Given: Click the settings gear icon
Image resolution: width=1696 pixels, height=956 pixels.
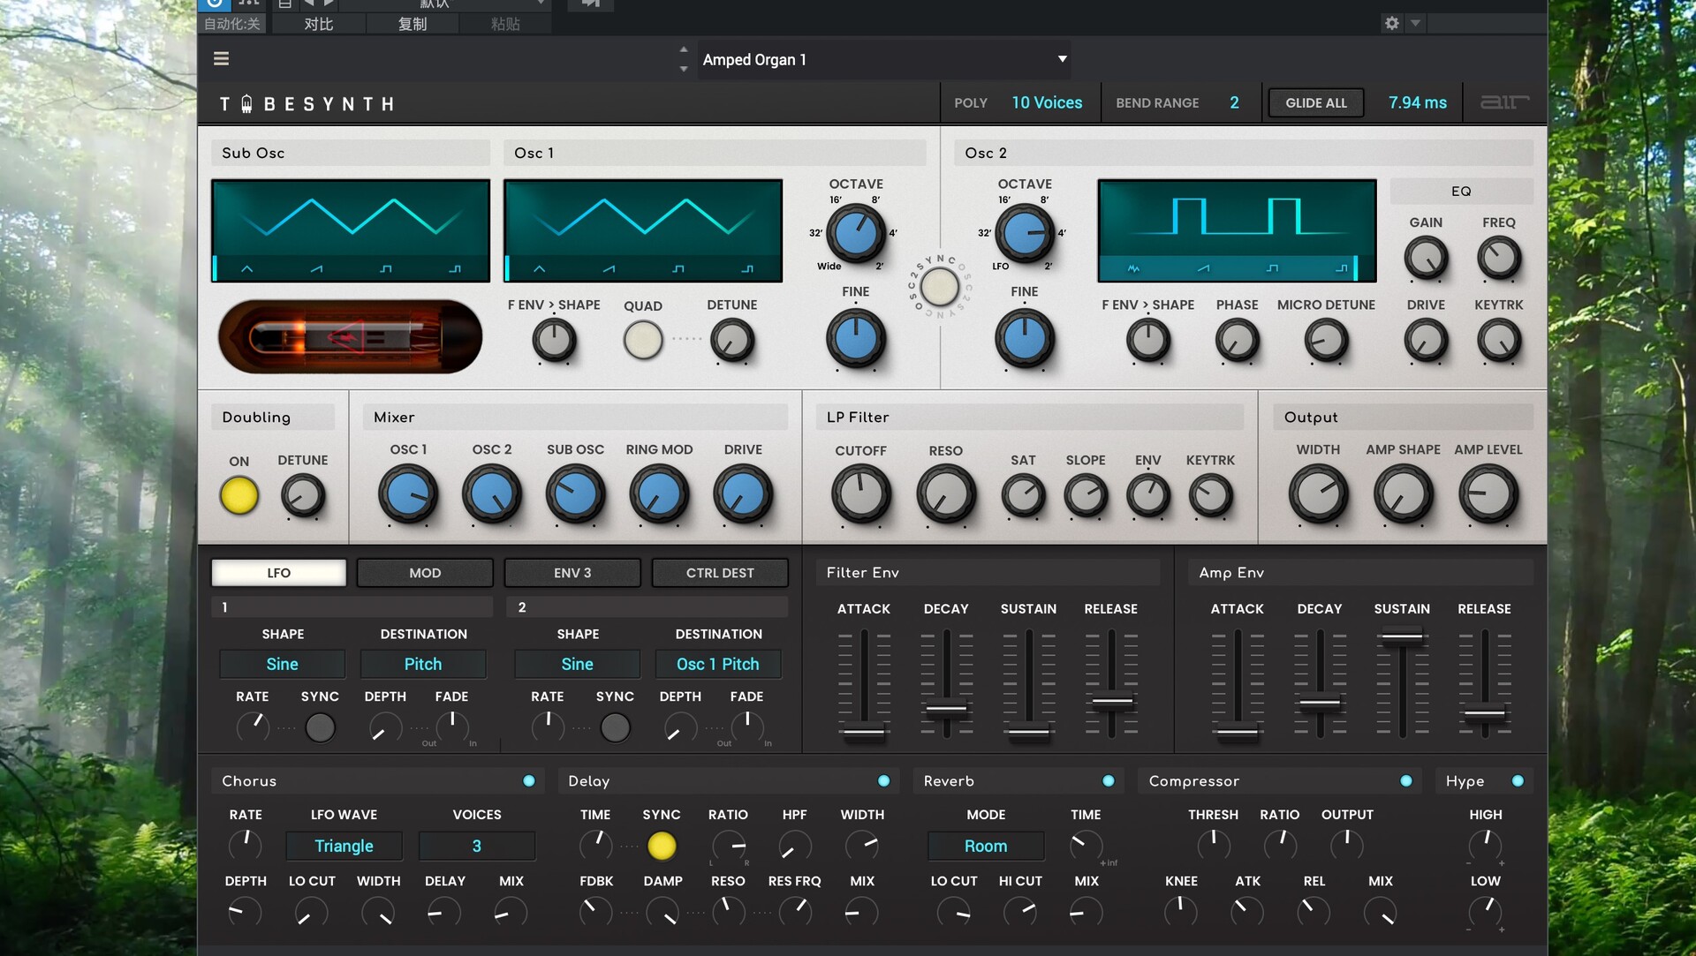Looking at the screenshot, I should click(x=1391, y=23).
